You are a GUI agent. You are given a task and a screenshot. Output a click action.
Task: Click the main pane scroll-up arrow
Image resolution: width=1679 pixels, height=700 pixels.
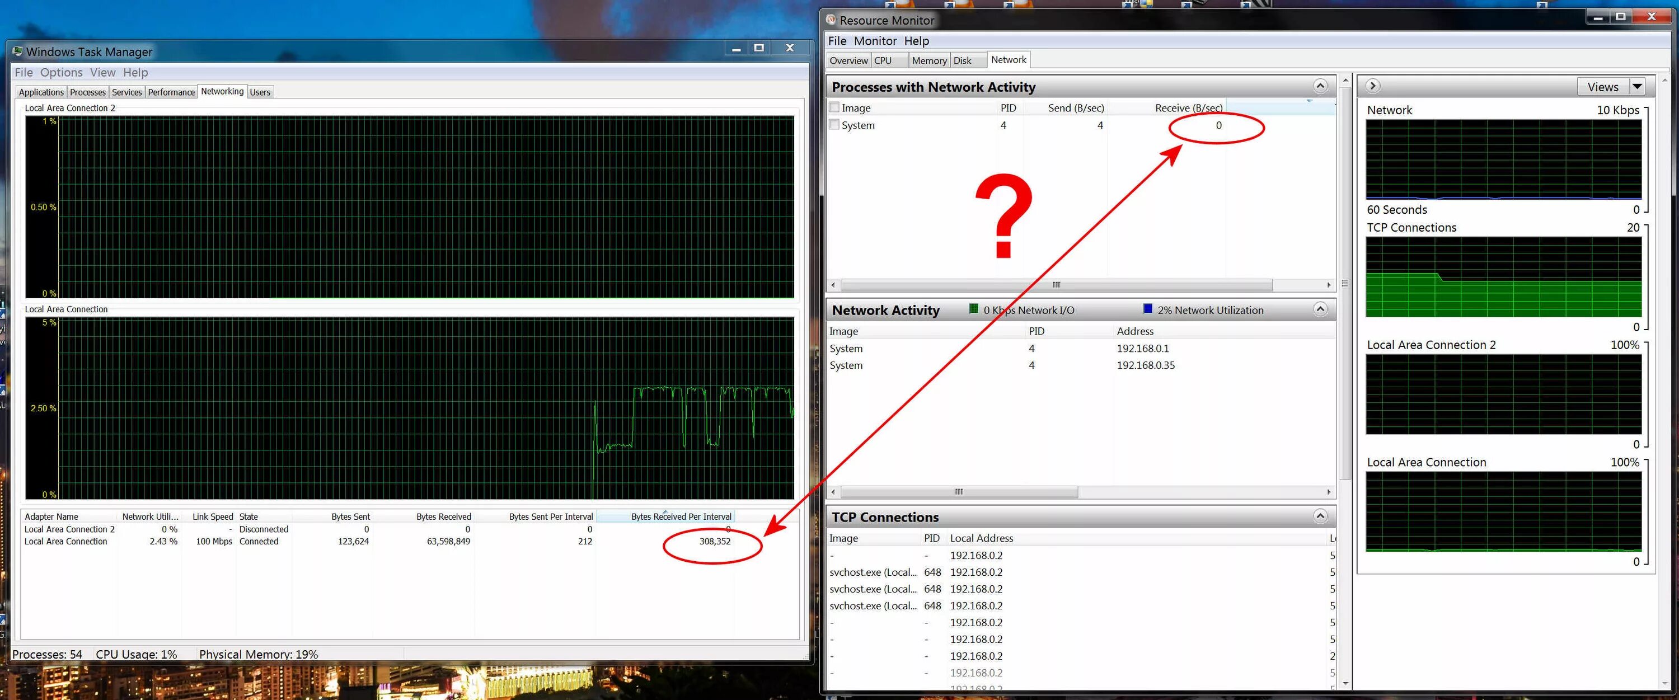point(1345,81)
